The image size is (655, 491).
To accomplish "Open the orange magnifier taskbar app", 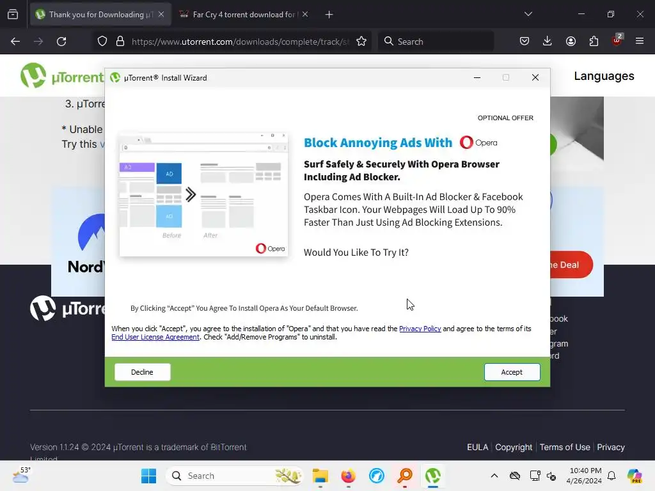I will coord(405,476).
